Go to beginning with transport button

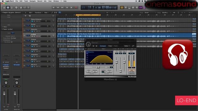click(x=67, y=7)
